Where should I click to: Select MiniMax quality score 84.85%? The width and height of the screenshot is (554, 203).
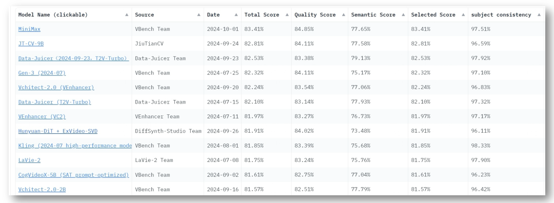320,29
